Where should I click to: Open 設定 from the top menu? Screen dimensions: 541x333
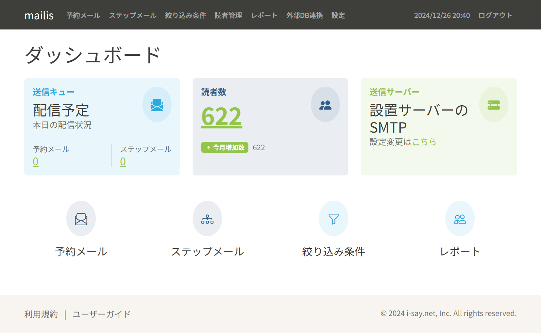point(338,15)
